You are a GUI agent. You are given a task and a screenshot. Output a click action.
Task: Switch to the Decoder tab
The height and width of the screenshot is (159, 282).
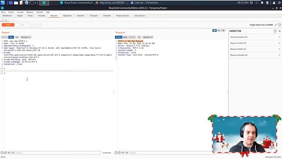point(81,16)
